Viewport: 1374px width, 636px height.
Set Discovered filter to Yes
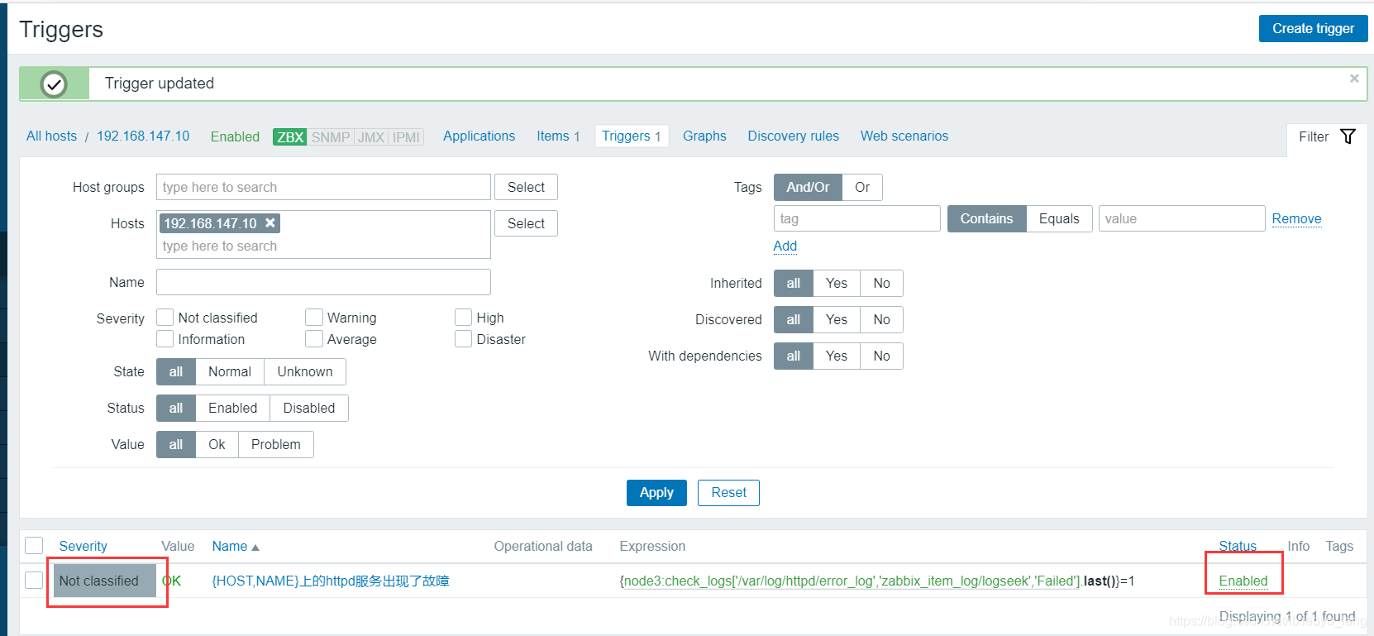tap(837, 319)
